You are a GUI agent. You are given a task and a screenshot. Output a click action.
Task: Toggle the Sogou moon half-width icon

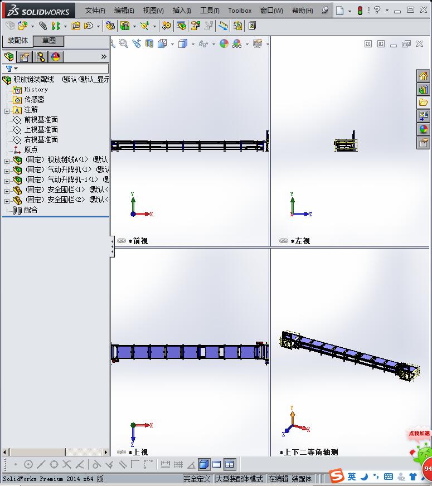tap(365, 477)
